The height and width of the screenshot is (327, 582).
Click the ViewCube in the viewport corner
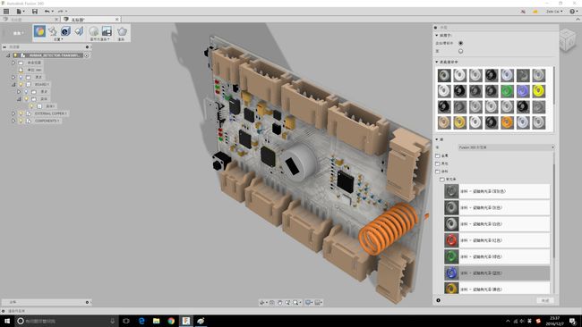click(568, 40)
